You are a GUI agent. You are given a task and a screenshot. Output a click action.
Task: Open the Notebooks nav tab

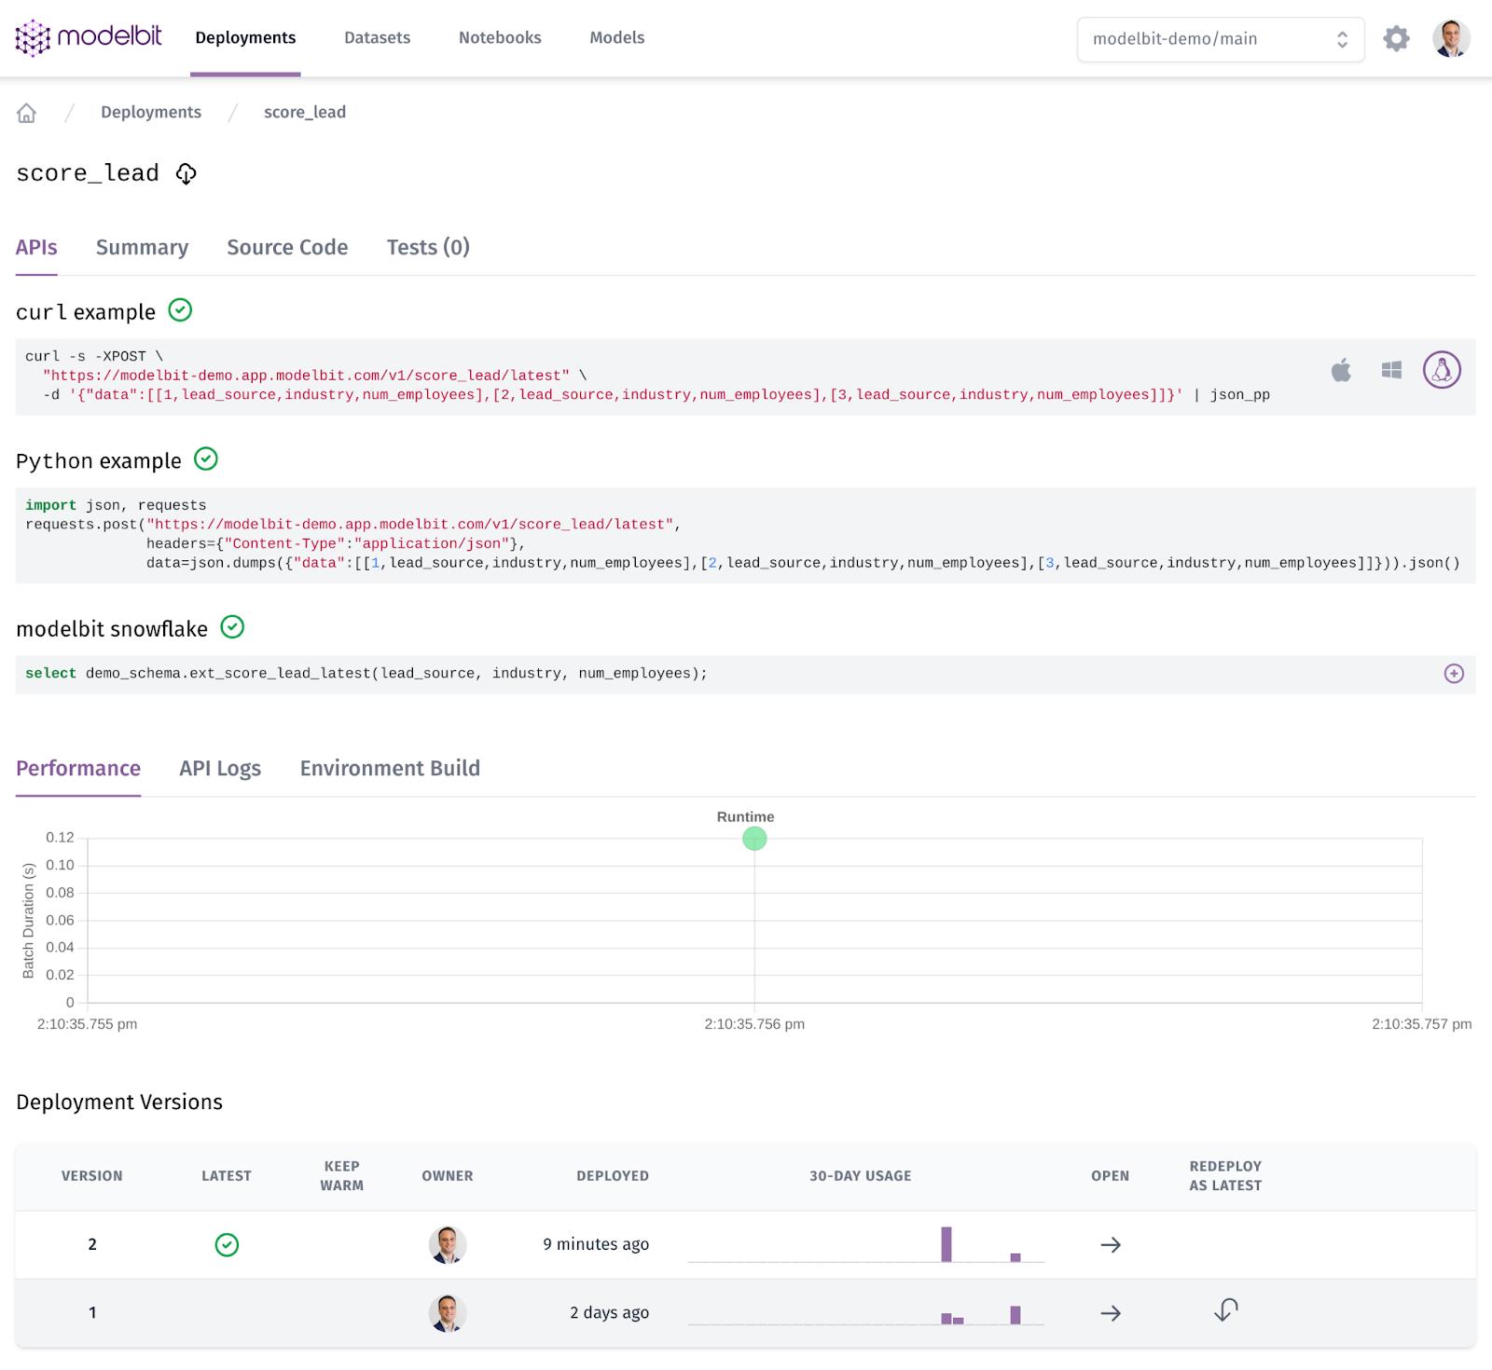pyautogui.click(x=500, y=38)
